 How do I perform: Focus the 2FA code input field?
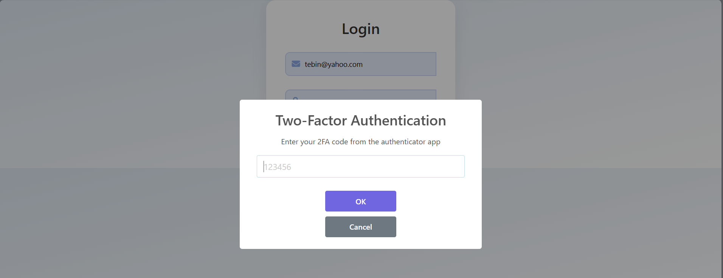[x=360, y=167]
